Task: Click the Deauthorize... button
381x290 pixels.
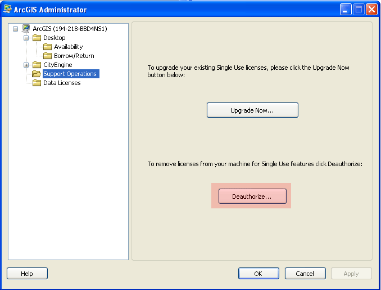Action: point(252,197)
